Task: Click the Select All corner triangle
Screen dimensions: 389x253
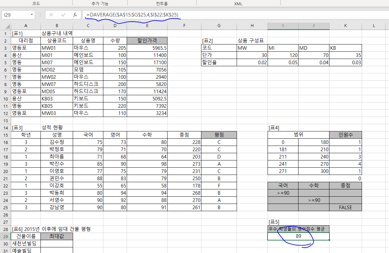Action: pyautogui.click(x=6, y=26)
